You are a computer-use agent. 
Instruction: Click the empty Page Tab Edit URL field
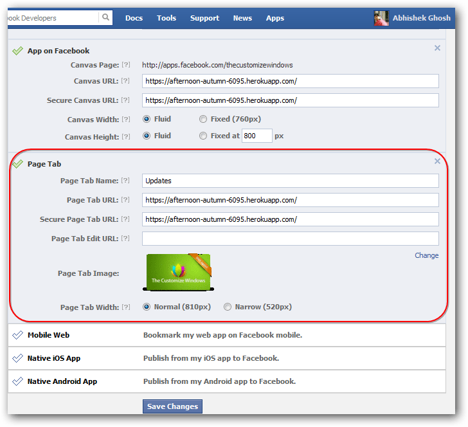coord(291,239)
